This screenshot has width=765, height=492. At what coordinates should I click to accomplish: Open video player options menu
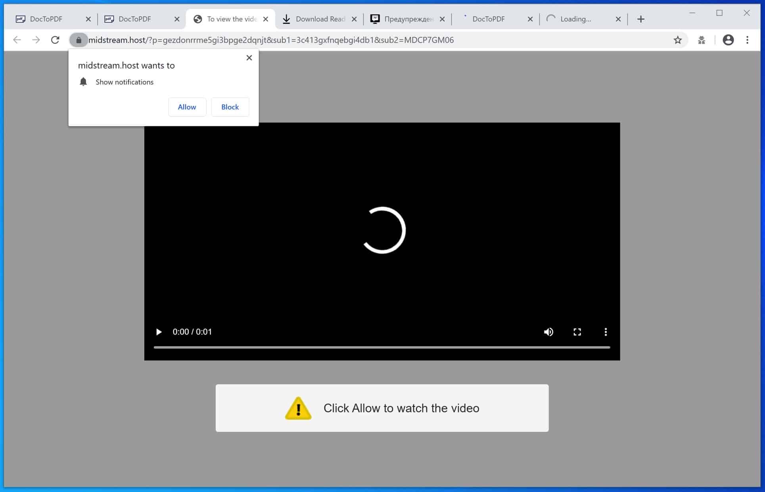coord(605,331)
